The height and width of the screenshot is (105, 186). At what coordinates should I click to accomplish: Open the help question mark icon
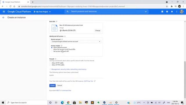pos(167,12)
